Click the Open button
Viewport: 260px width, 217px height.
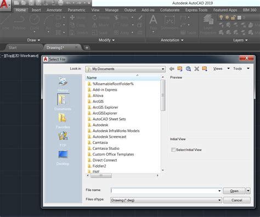[x=234, y=191]
